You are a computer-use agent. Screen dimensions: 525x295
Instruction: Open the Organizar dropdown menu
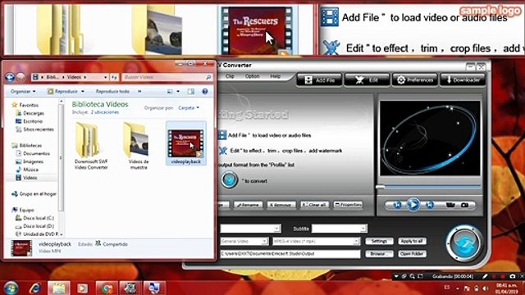(x=23, y=91)
